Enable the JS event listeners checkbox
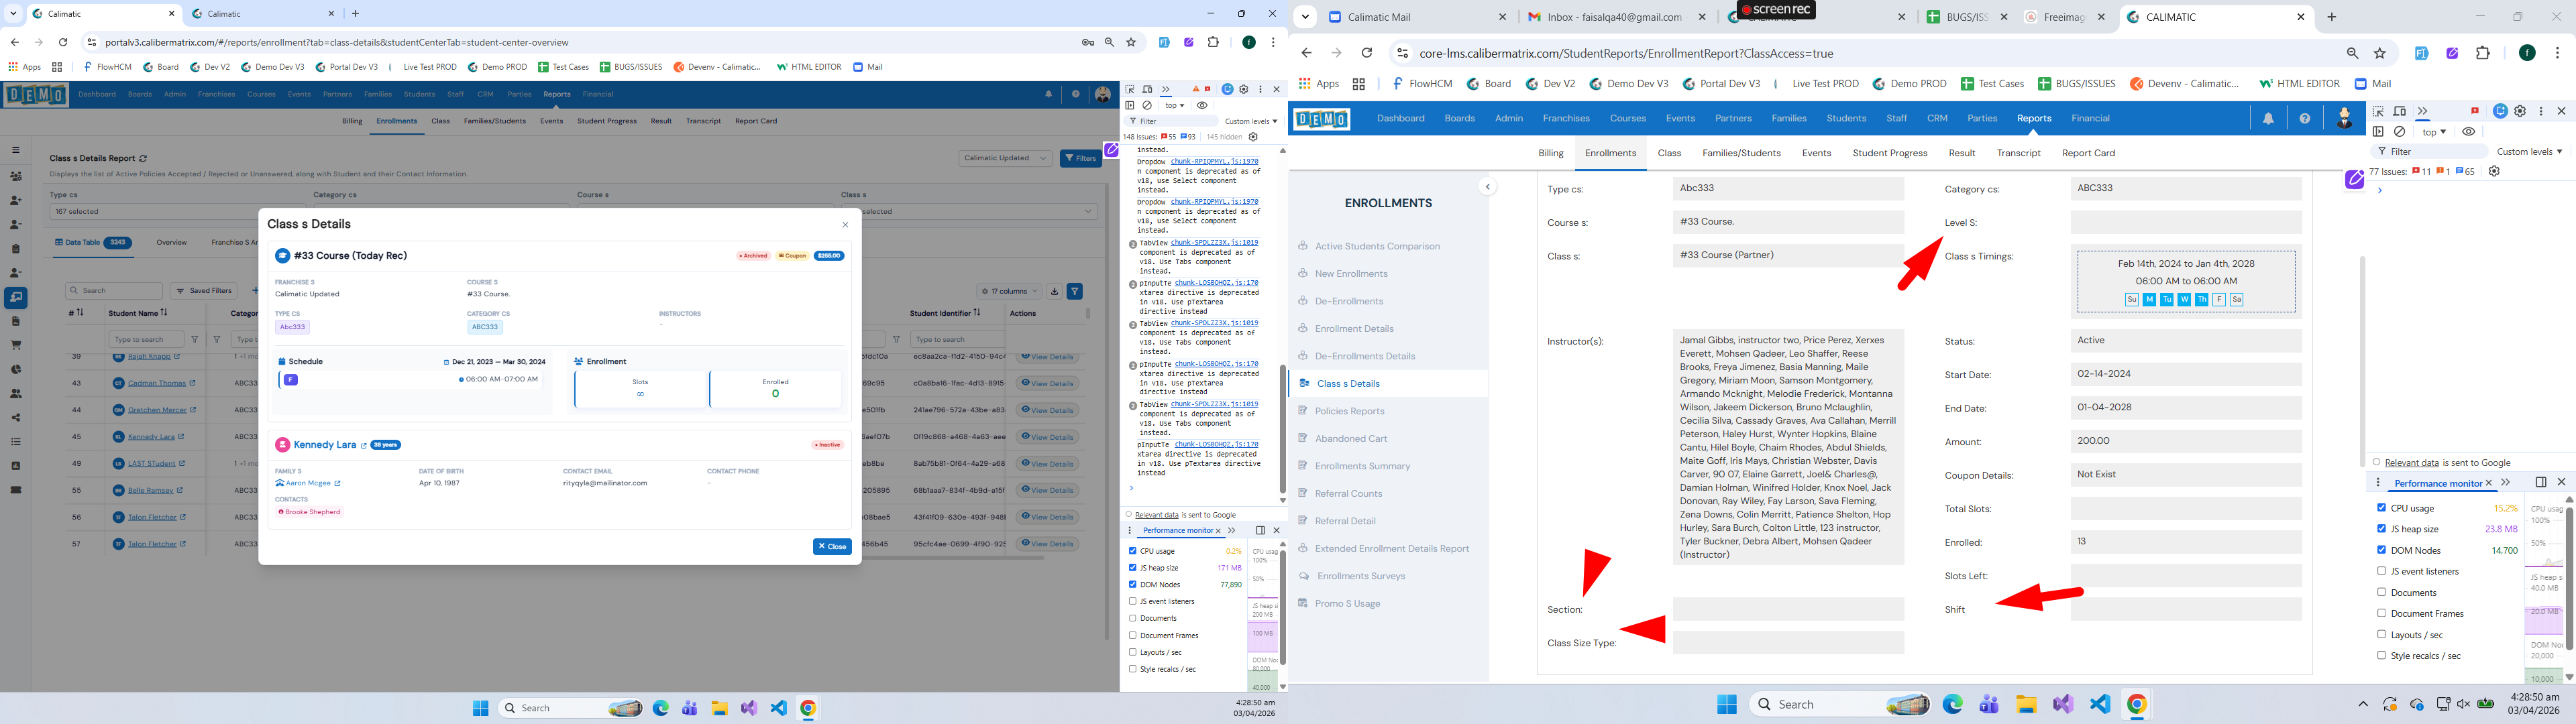Screen dimensions: 2576x724 pos(2381,571)
